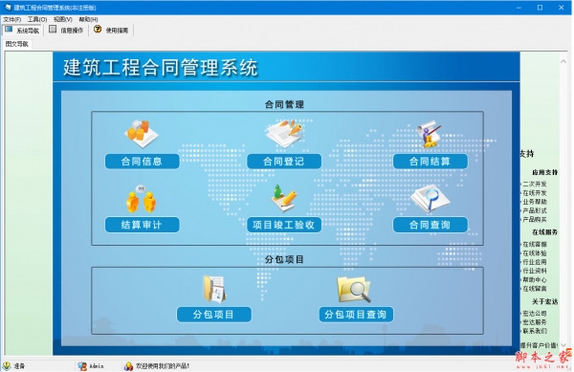Click the welcome message status icon
Screen dimensions: 574x372
[x=128, y=365]
